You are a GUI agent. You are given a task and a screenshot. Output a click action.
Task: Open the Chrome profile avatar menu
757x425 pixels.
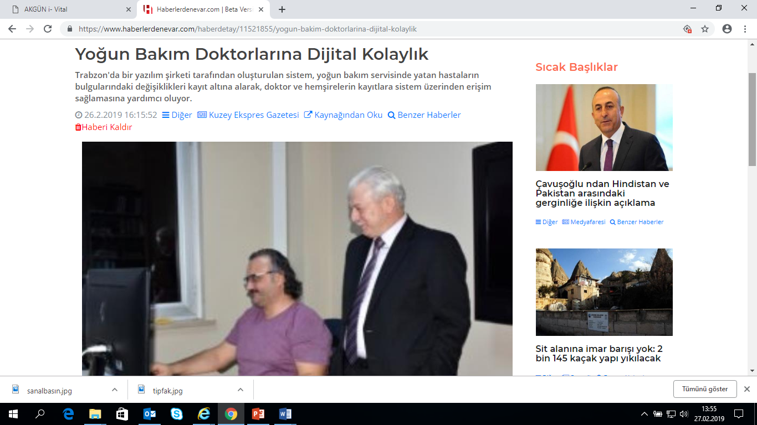727,29
